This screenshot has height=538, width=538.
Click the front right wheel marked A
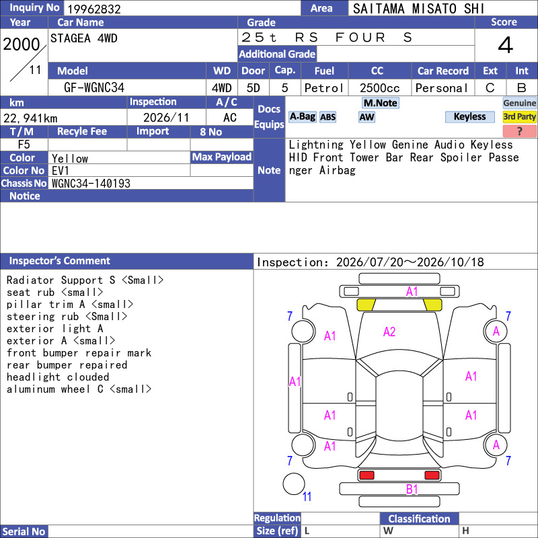coord(496,331)
